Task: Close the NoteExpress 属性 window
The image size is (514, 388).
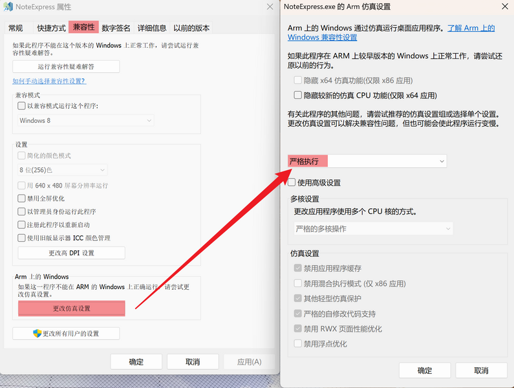Action: tap(270, 6)
